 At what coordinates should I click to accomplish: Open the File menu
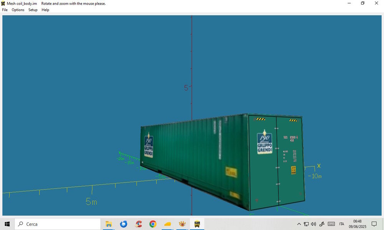(5, 10)
